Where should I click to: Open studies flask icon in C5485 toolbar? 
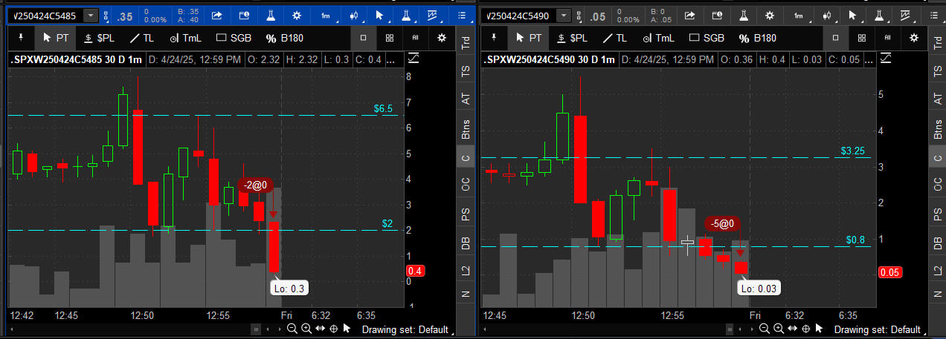(271, 15)
